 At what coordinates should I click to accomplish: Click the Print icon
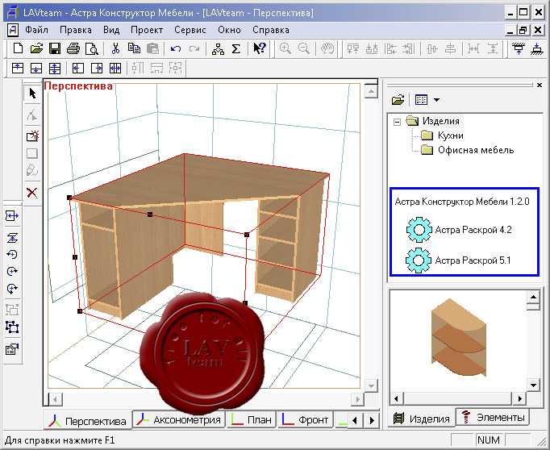tap(73, 48)
